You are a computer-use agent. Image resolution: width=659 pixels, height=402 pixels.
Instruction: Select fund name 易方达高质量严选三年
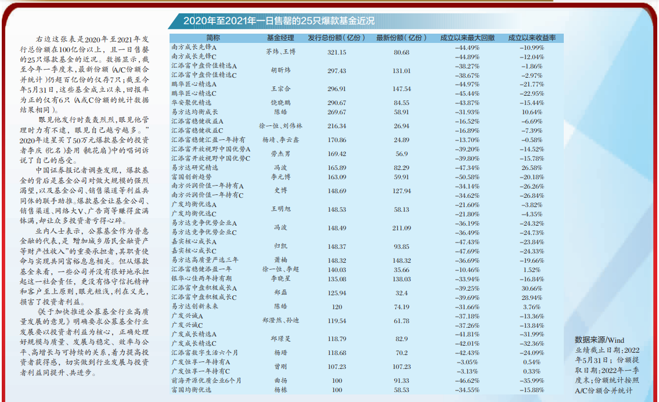tap(205, 260)
